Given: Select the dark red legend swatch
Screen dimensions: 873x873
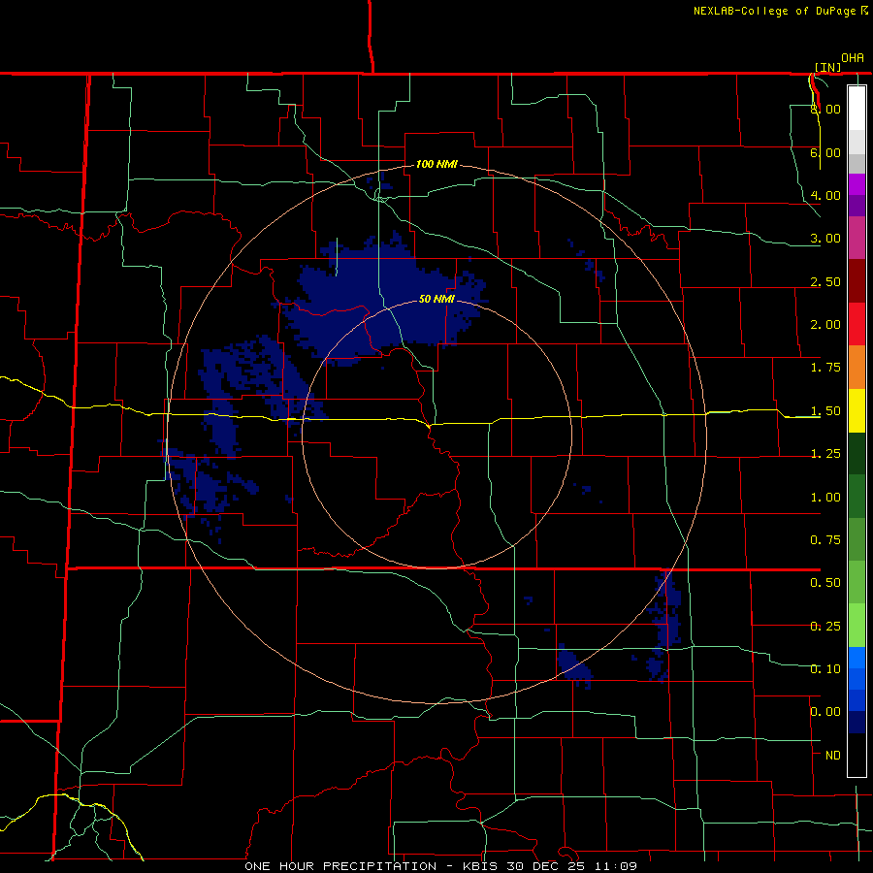Looking at the screenshot, I should [857, 281].
